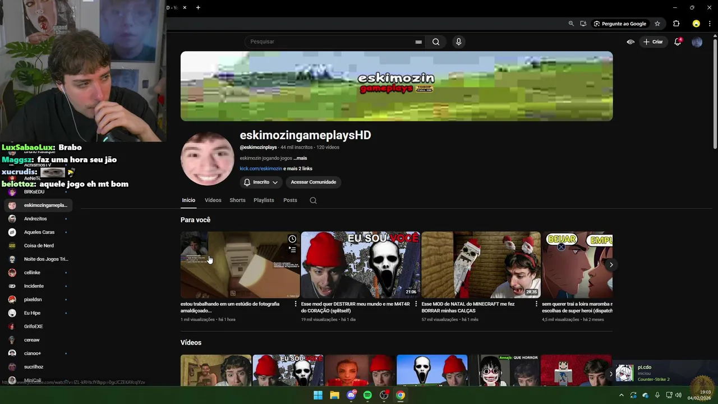
Task: Open Coisa de Nerd subscription
Action: coord(38,246)
